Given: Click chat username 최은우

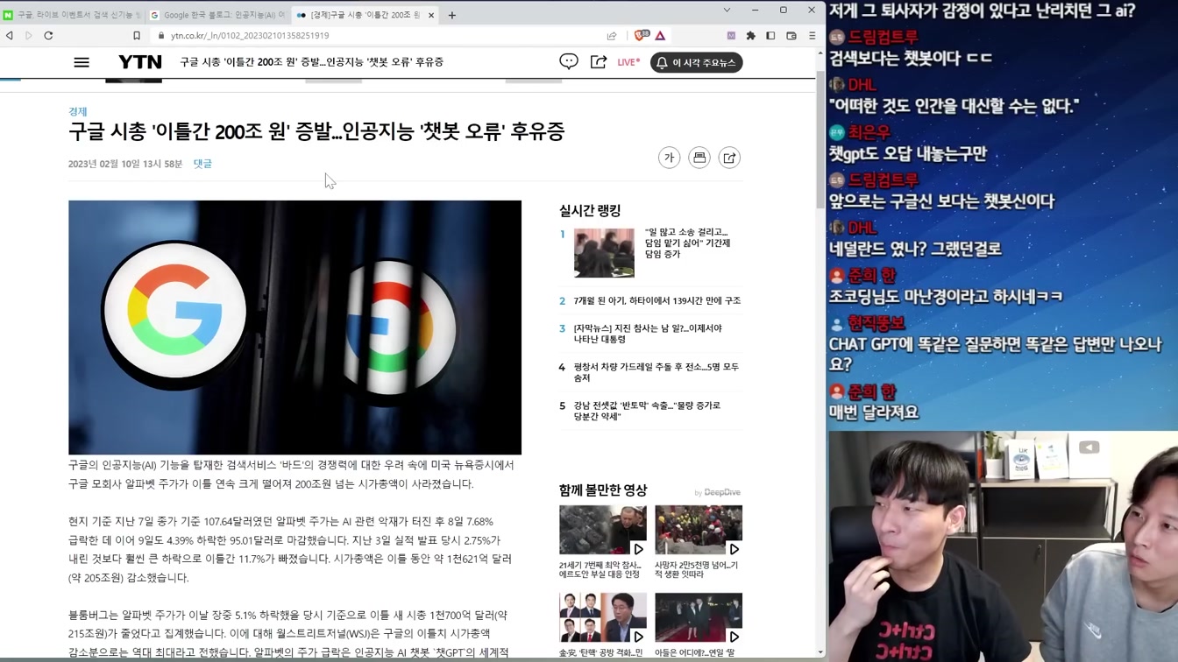Looking at the screenshot, I should click(x=869, y=132).
